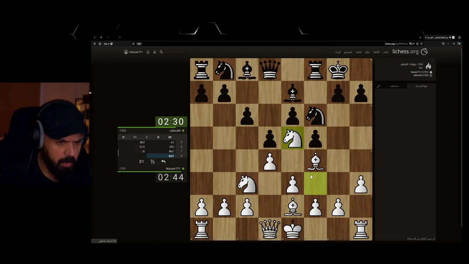Image resolution: width=469 pixels, height=264 pixels.
Task: Open Nasser711 (1751) in game info box
Action: [x=419, y=72]
